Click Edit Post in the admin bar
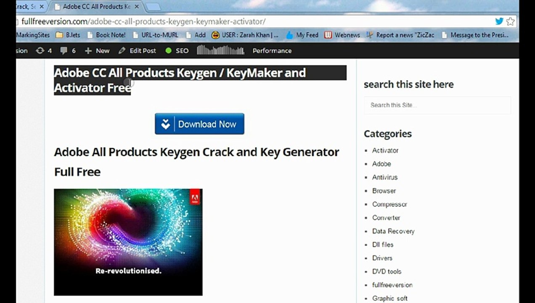The width and height of the screenshot is (535, 303). pos(137,50)
